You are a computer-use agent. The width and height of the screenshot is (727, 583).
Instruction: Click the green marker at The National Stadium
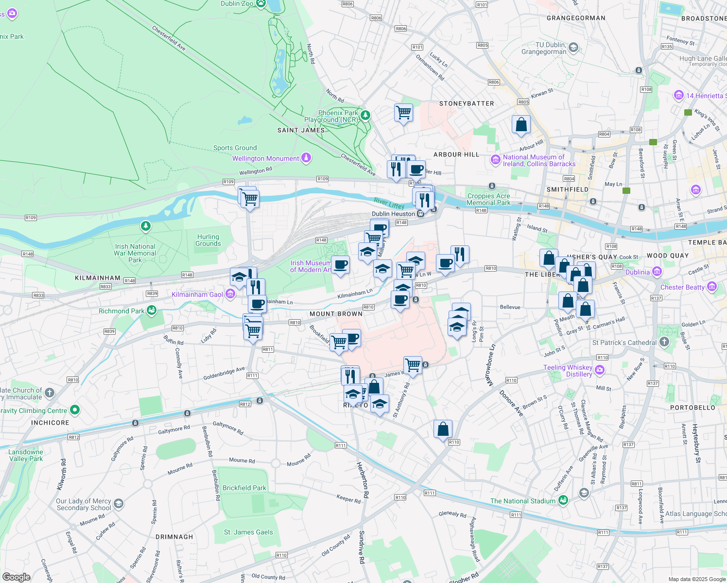[x=563, y=500]
